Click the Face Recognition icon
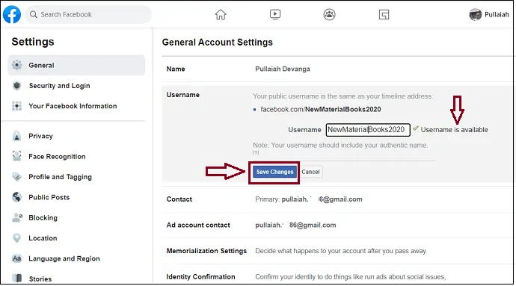This screenshot has height=286, width=516. tap(16, 156)
